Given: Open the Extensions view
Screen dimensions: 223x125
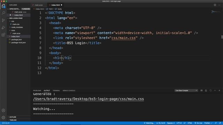Looking at the screenshot, I should 3,35.
